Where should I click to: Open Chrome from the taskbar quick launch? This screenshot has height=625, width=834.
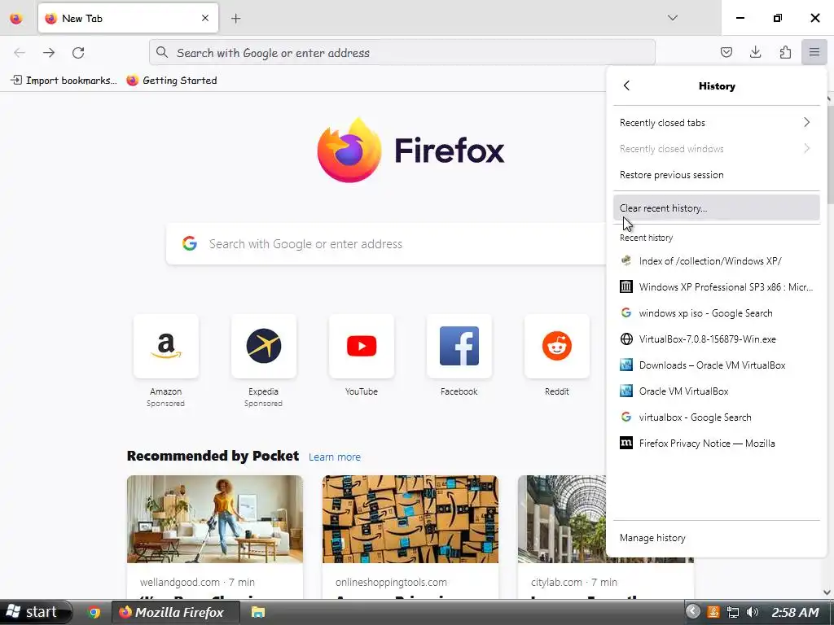pos(94,612)
